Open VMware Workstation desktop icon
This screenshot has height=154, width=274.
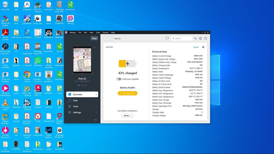[x=5, y=118]
